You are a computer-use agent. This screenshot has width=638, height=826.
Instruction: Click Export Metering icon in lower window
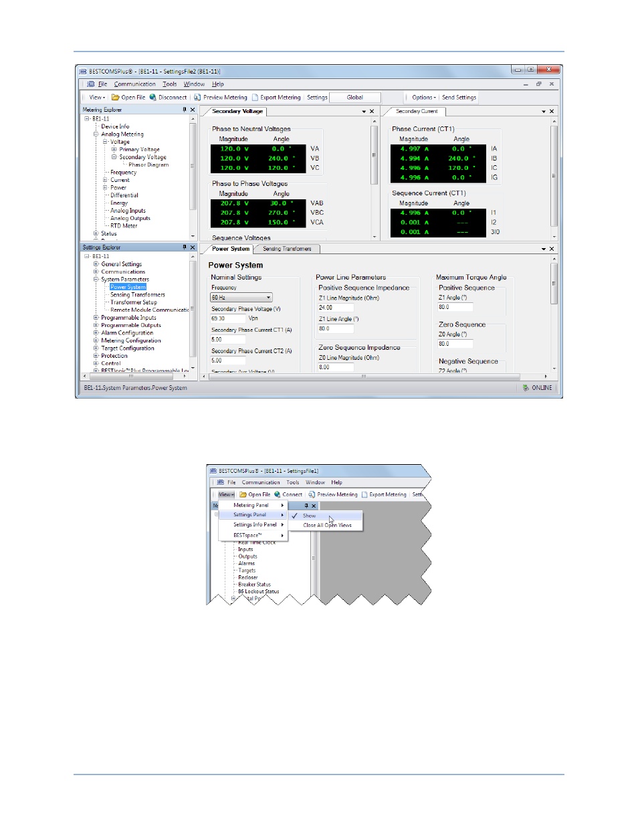[364, 495]
